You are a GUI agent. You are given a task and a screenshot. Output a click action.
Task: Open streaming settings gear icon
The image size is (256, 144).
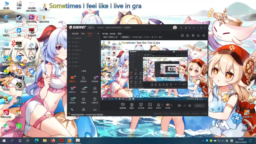point(190,106)
